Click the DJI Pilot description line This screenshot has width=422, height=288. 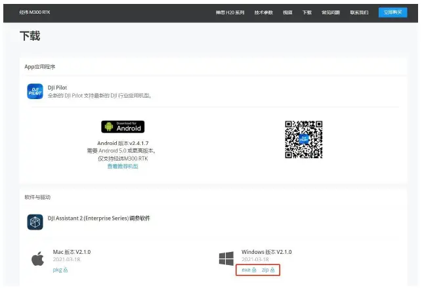100,96
